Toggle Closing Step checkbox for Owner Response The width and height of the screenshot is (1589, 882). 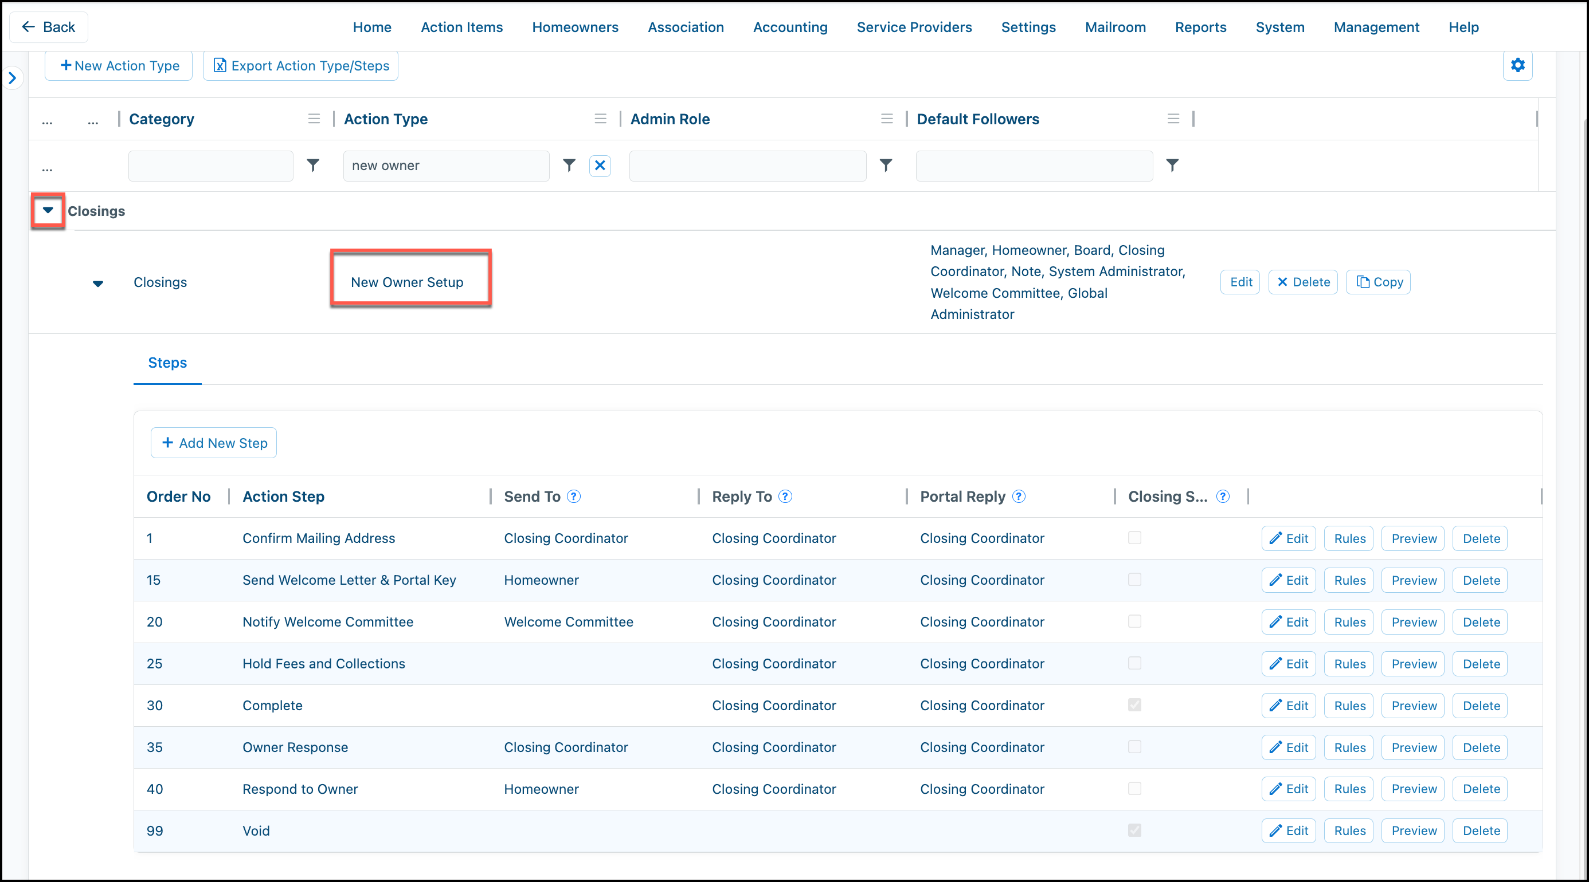1134,747
